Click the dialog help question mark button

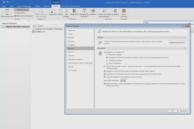[183, 26]
